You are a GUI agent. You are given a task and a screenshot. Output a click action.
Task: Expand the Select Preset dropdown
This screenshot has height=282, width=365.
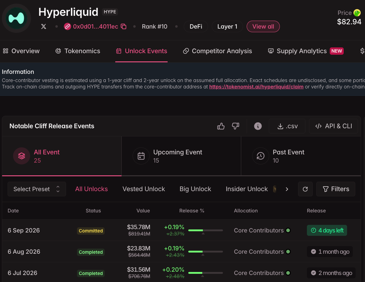(x=37, y=189)
